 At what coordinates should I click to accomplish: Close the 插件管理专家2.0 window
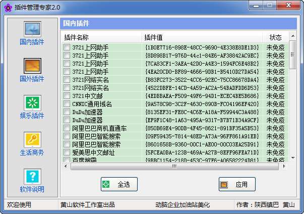click(288, 6)
